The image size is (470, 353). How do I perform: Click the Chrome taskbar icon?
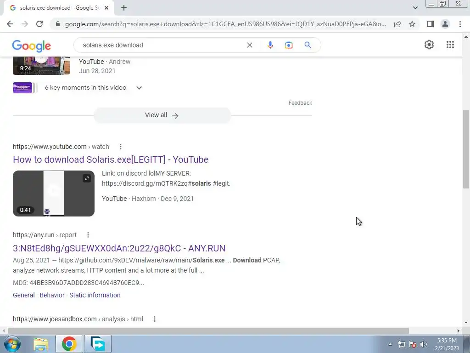click(69, 344)
